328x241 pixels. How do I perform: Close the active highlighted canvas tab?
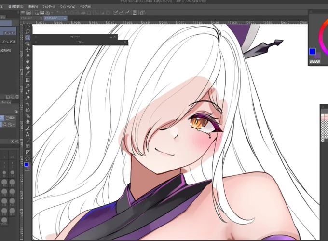[65, 18]
